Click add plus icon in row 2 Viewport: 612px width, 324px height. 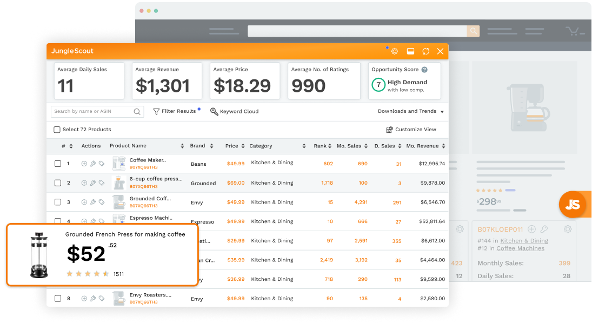pos(84,183)
